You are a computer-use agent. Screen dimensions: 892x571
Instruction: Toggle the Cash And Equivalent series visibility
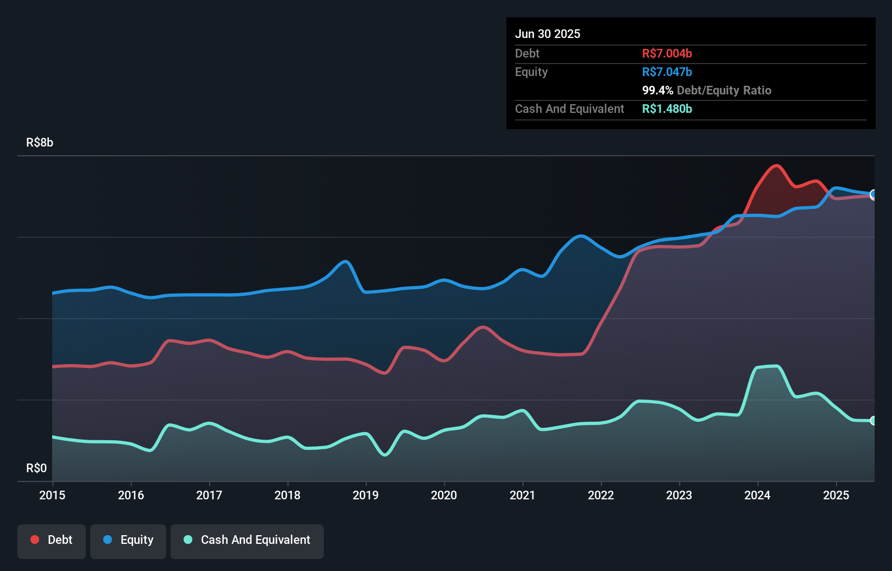click(247, 540)
